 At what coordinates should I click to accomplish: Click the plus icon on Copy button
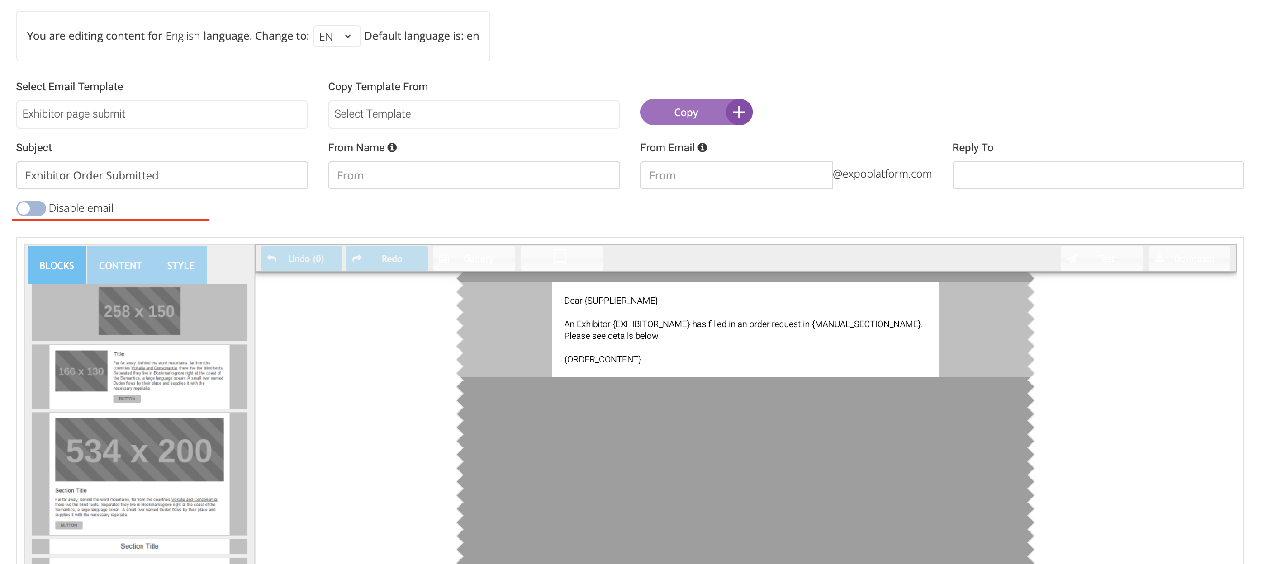pyautogui.click(x=739, y=112)
